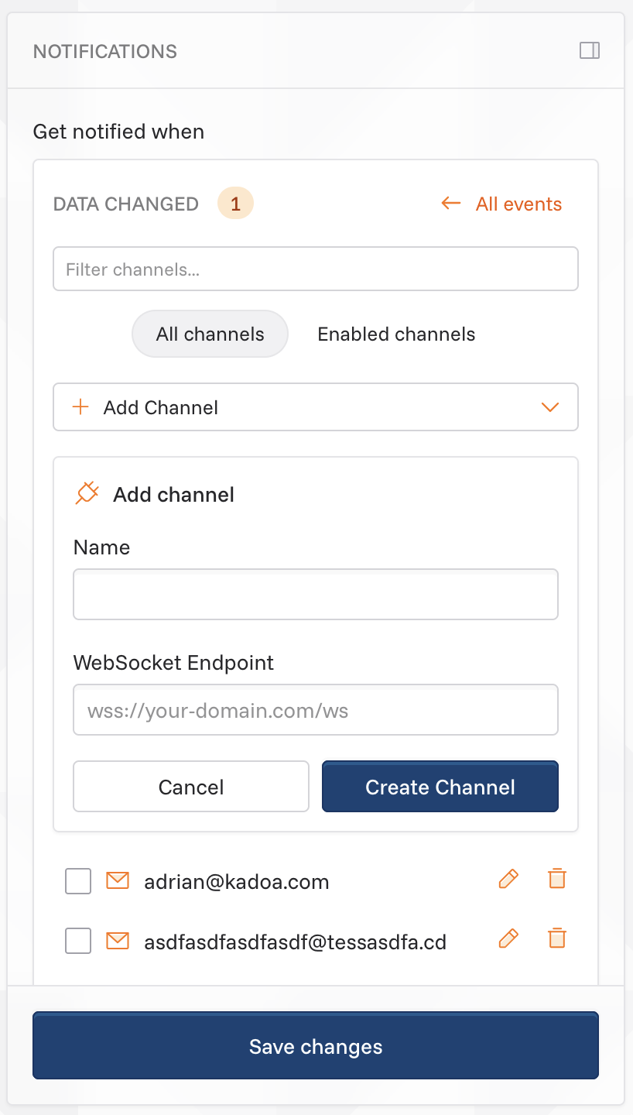Select the adrian@kadoa.com email text
This screenshot has height=1115, width=633.
click(237, 882)
